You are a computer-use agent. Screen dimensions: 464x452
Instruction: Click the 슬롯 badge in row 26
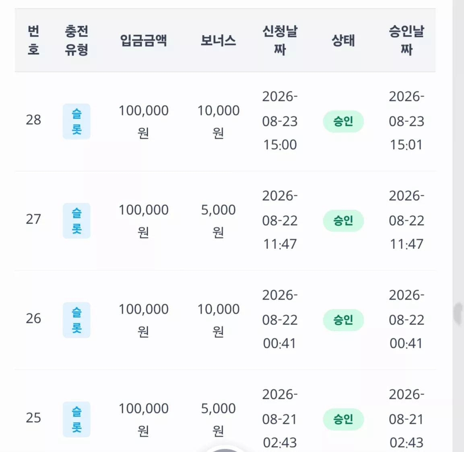tap(76, 320)
